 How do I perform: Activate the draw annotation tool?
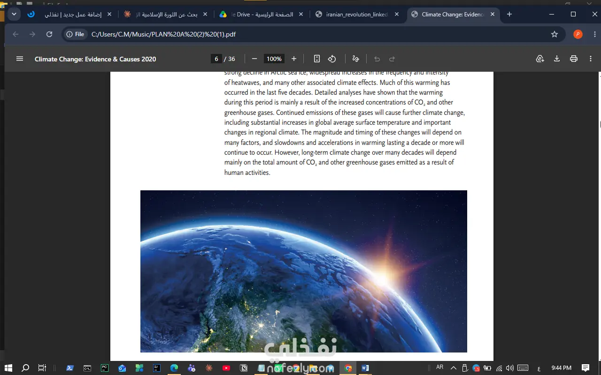(355, 59)
